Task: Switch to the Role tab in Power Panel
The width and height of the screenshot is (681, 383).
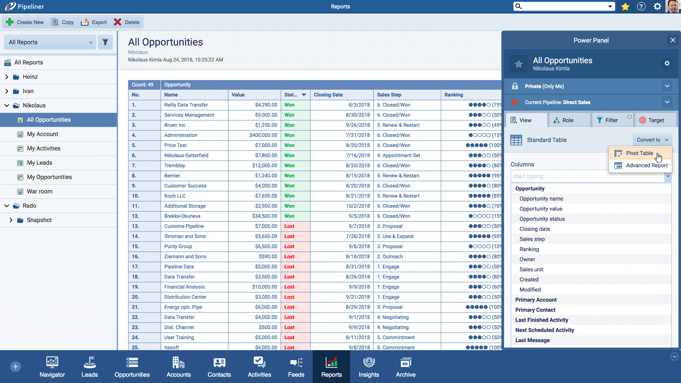Action: [569, 120]
